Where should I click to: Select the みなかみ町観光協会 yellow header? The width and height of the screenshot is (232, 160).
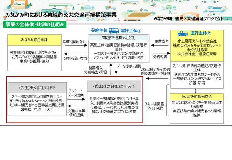click(197, 96)
